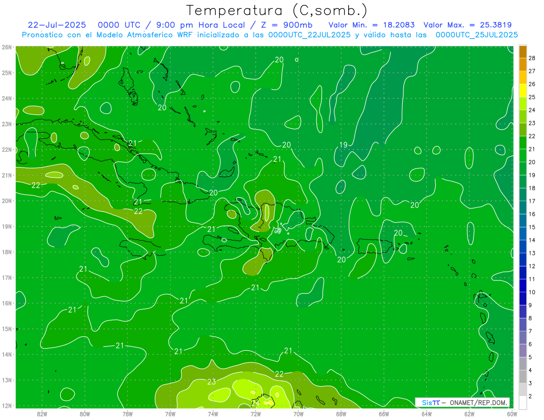This screenshot has width=544, height=420.
Task: Pick the blue swatch between 14 and 15
Action: coord(523,233)
